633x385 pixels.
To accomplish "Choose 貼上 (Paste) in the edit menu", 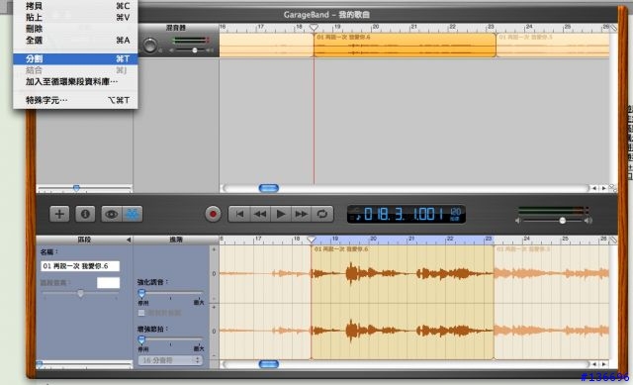I will coord(75,18).
